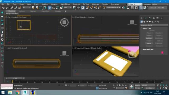
Task: Click the Unlink Selection icon
Action: (16, 8)
